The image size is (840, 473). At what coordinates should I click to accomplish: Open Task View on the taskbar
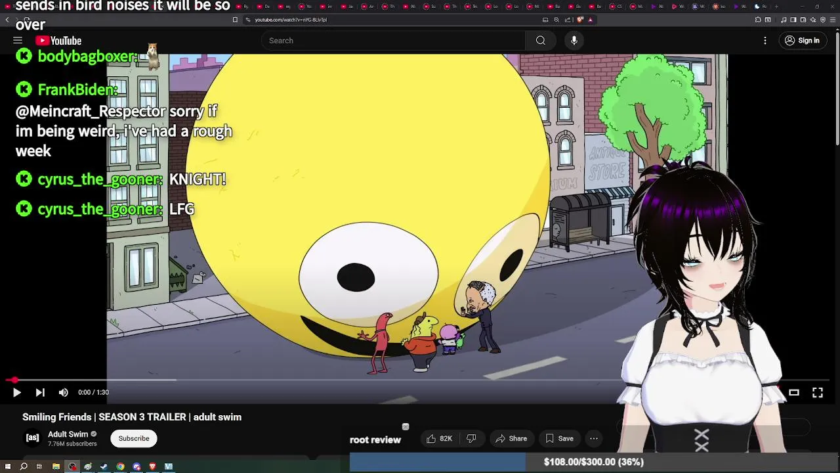[39, 466]
